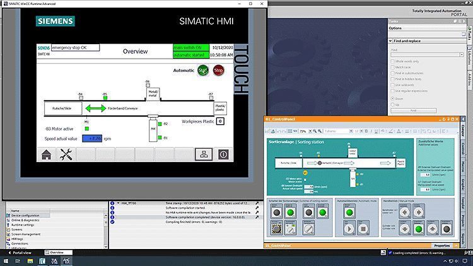Click the down arrow cylinder button in Manual mode

[404, 229]
